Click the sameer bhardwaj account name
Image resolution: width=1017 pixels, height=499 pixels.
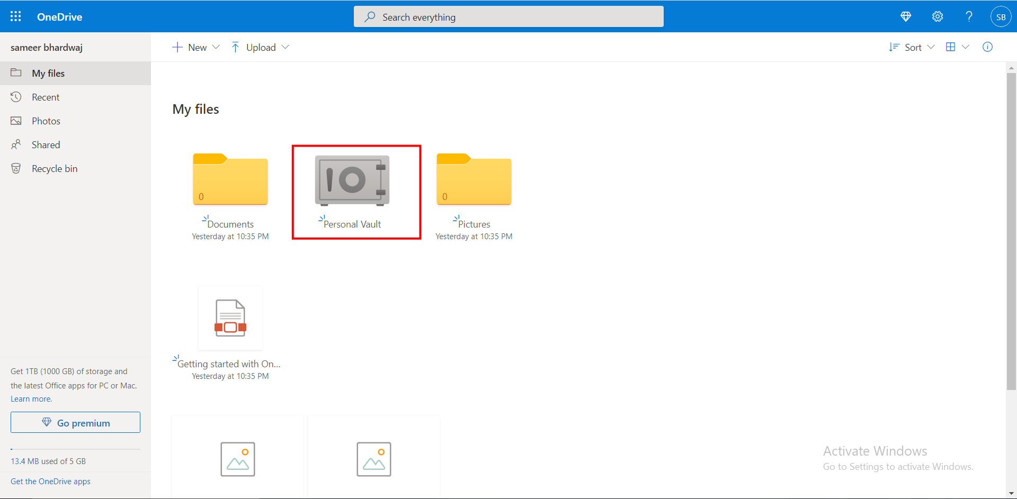[x=47, y=47]
